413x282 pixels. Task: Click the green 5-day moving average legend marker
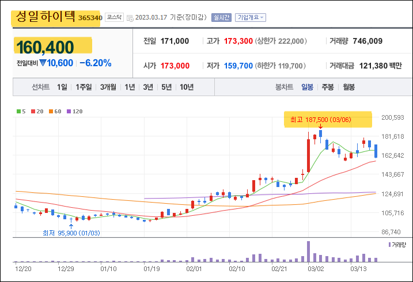(x=18, y=110)
